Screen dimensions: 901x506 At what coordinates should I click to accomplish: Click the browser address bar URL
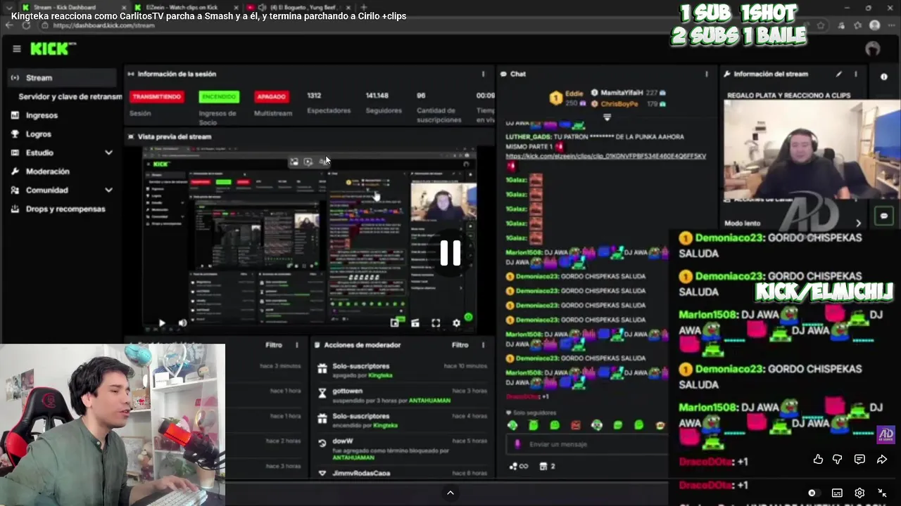pyautogui.click(x=103, y=25)
